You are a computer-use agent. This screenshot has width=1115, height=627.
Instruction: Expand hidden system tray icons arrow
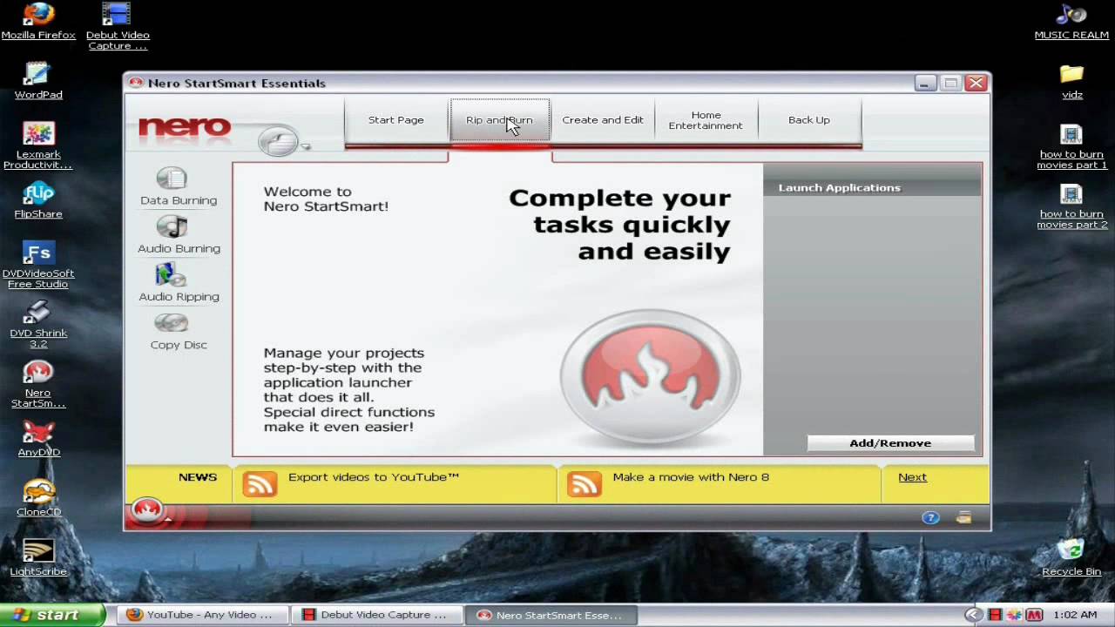pyautogui.click(x=973, y=615)
